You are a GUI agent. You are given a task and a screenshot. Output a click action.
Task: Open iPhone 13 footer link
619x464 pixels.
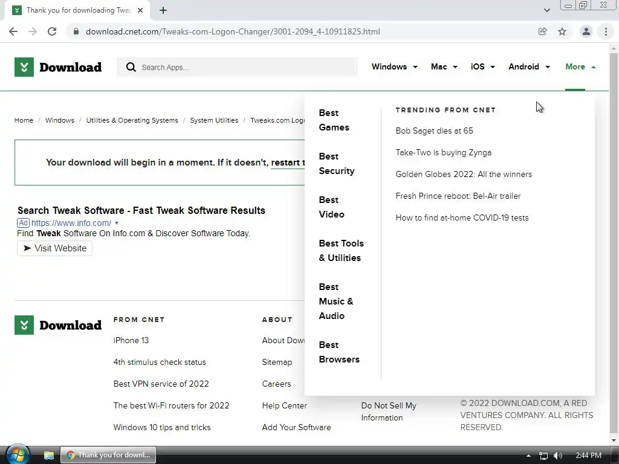click(x=131, y=340)
